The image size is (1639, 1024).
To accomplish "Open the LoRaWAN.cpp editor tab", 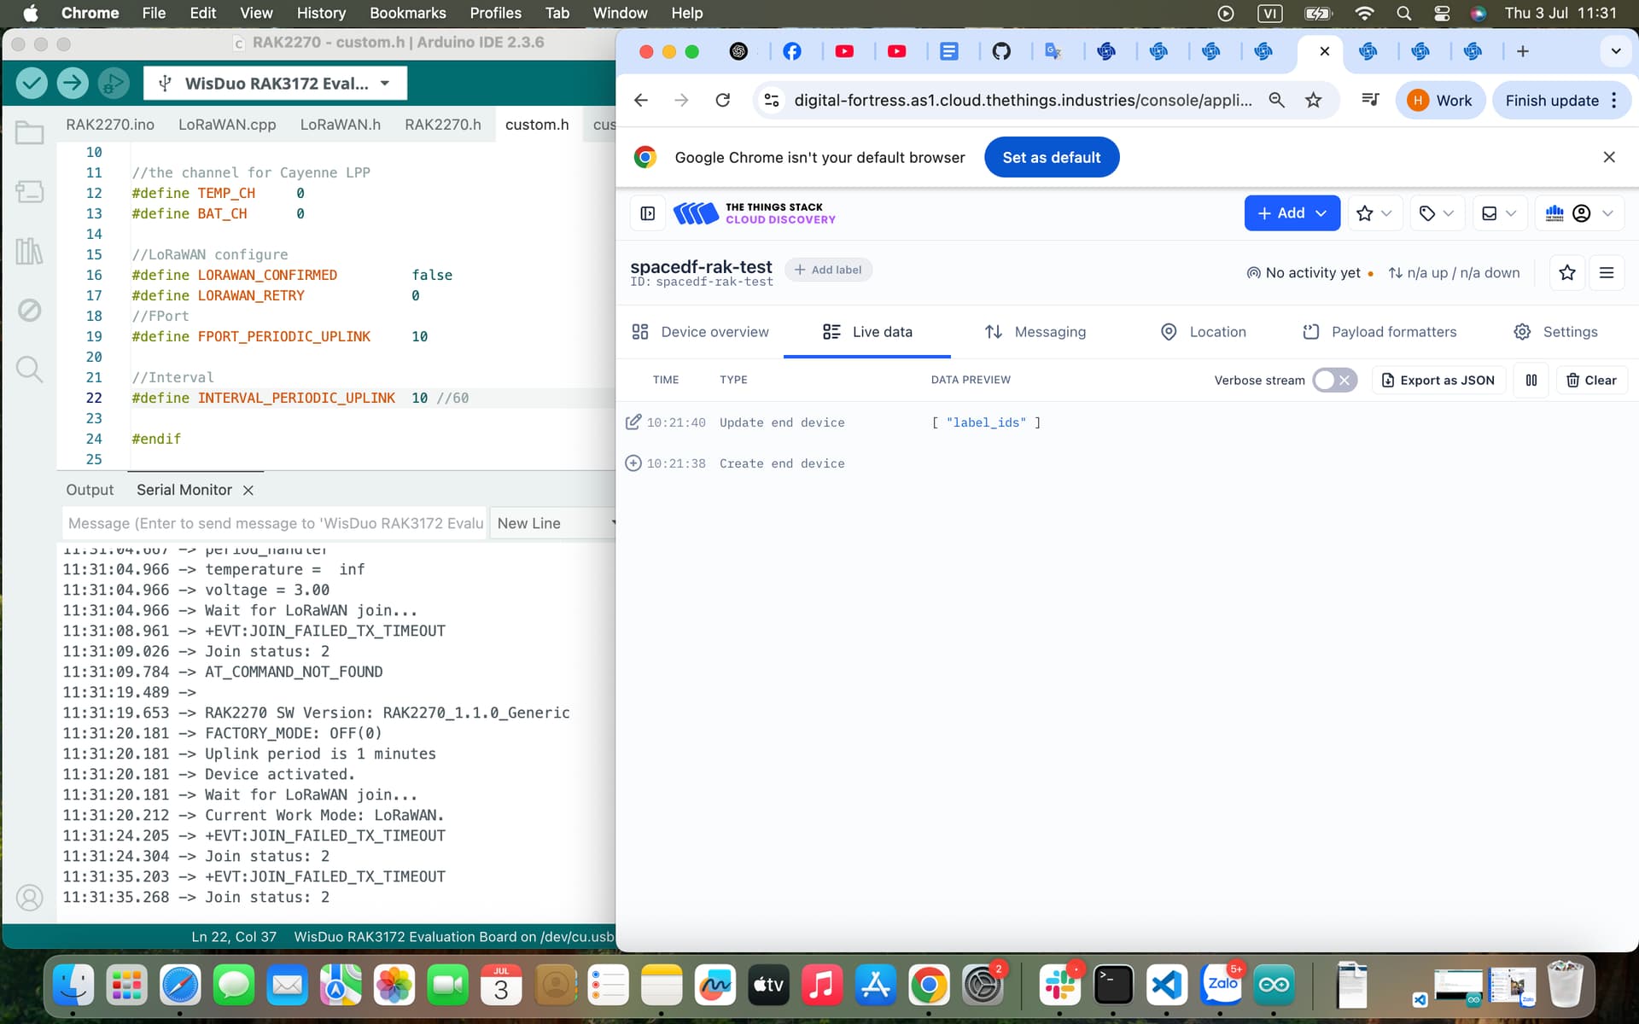I will click(x=227, y=125).
